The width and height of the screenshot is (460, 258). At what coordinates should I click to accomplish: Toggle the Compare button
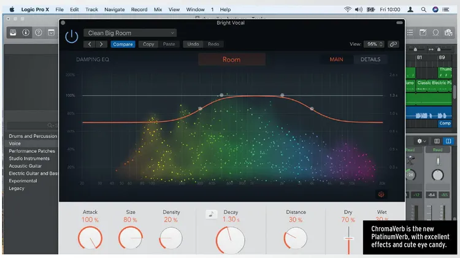pyautogui.click(x=123, y=44)
